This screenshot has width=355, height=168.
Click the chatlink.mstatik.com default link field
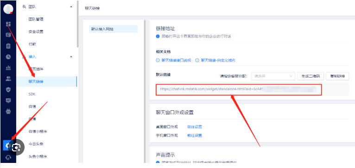coord(239,90)
